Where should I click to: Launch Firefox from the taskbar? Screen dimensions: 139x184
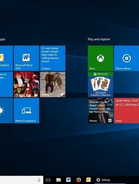coord(79,180)
